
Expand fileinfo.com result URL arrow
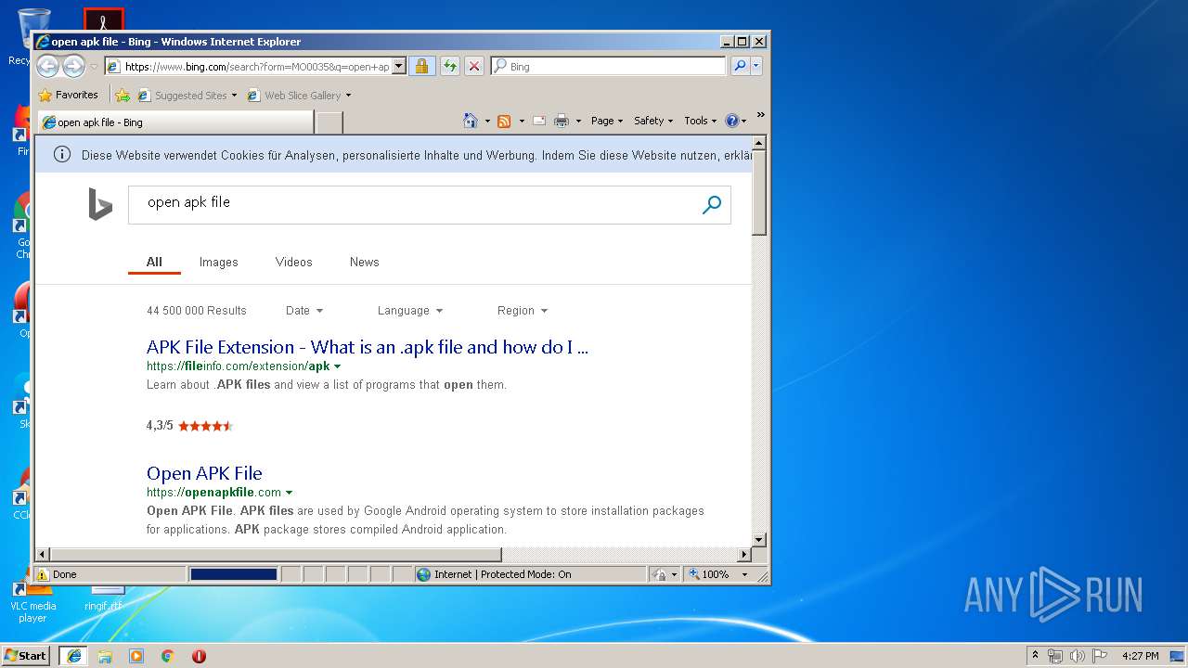(337, 366)
